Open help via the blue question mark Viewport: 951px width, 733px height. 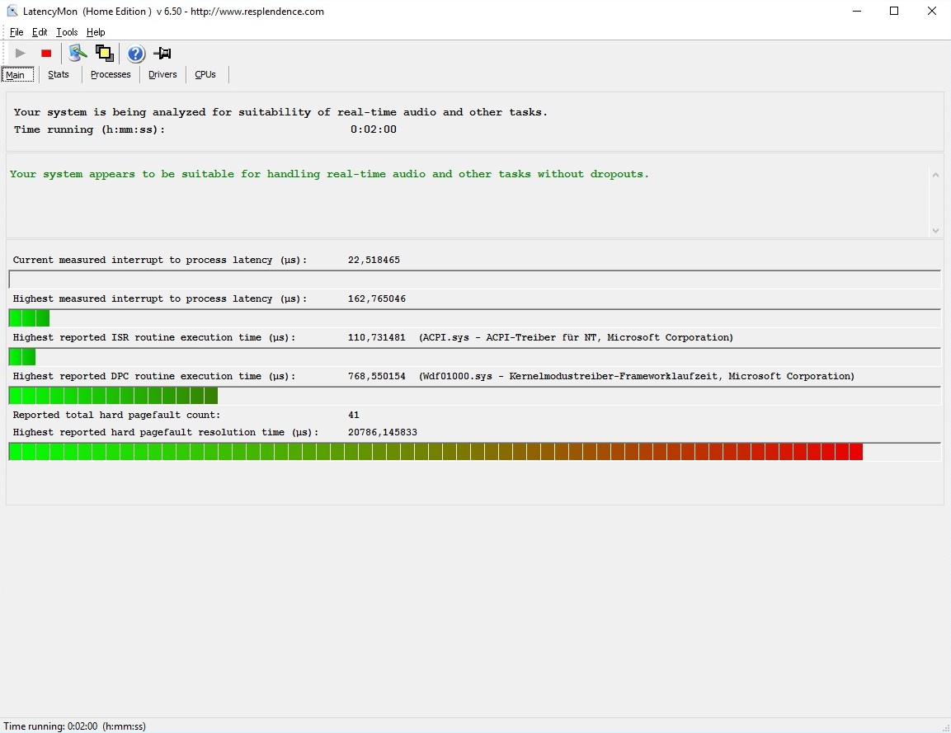click(136, 54)
